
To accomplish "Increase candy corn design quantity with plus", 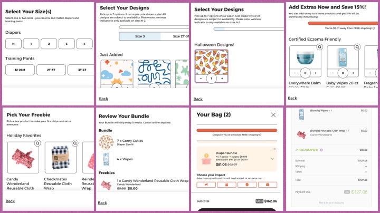I will pyautogui.click(x=222, y=79).
